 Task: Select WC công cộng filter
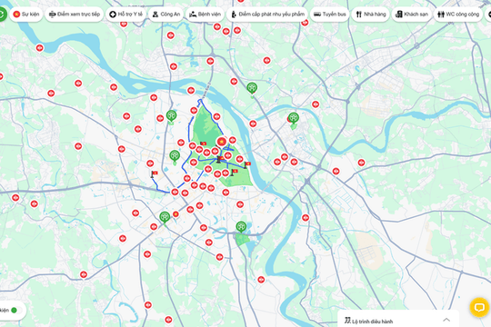458,15
